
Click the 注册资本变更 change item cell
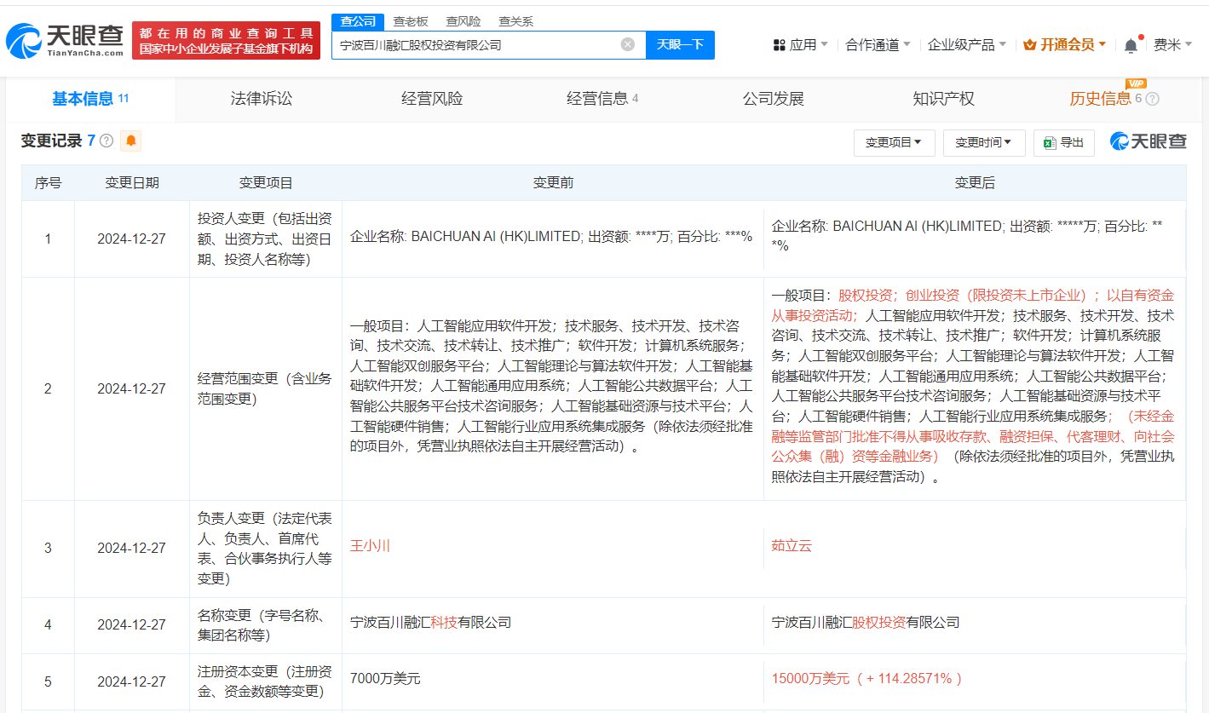click(266, 681)
